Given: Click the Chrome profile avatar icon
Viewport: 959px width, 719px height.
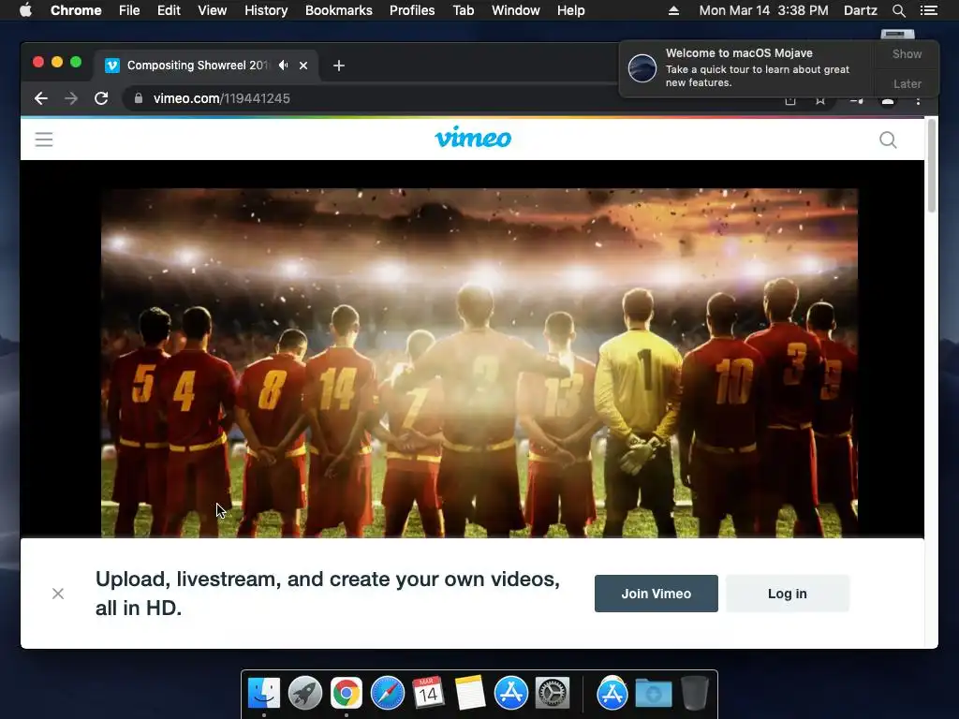Looking at the screenshot, I should [888, 101].
